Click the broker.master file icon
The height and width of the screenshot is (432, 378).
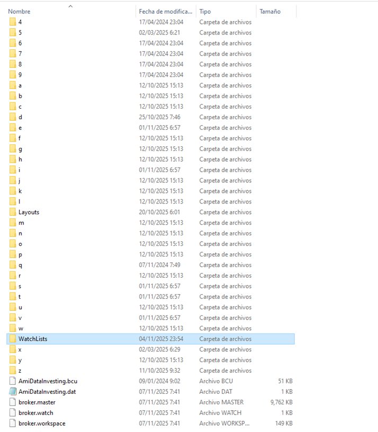[x=13, y=402]
